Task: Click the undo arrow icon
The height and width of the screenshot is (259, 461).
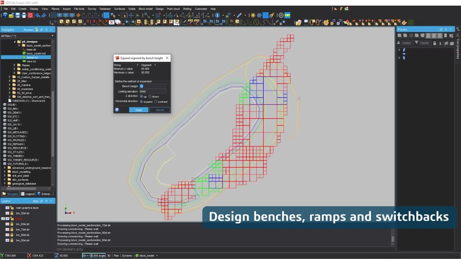Action: click(37, 15)
